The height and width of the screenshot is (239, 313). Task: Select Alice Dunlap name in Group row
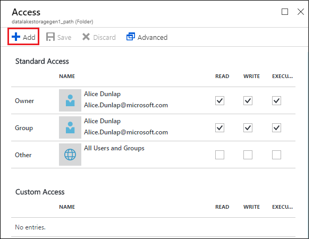(102, 121)
